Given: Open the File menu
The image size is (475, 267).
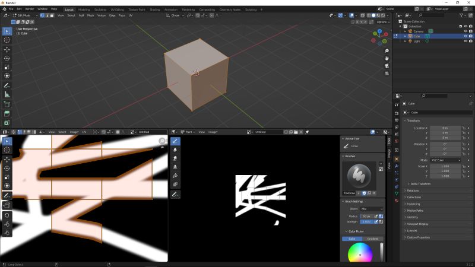Looking at the screenshot, I should (x=11, y=9).
